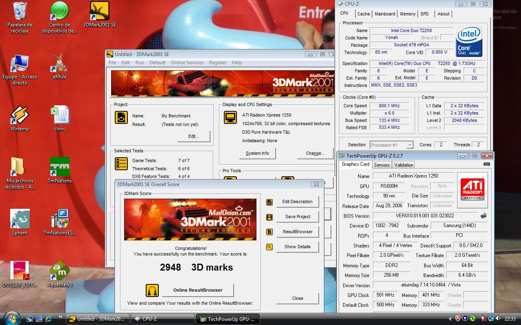
Task: Take GPU-Z screenshot with camera icon
Action: pyautogui.click(x=486, y=164)
